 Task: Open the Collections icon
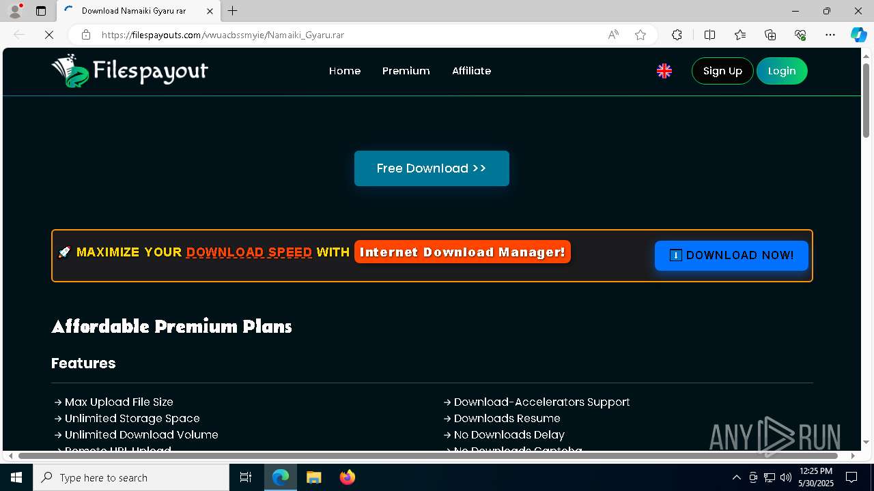tap(770, 35)
